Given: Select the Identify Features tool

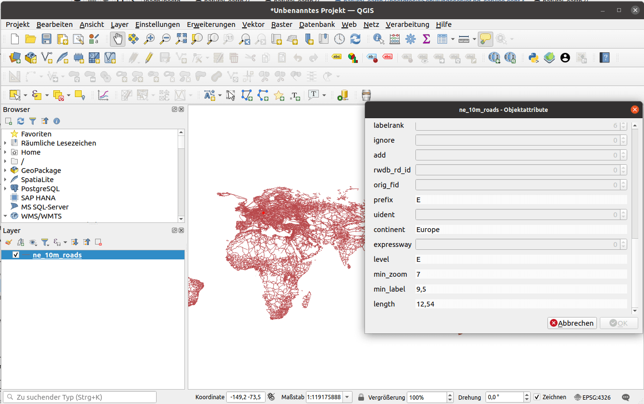Looking at the screenshot, I should pyautogui.click(x=379, y=39).
